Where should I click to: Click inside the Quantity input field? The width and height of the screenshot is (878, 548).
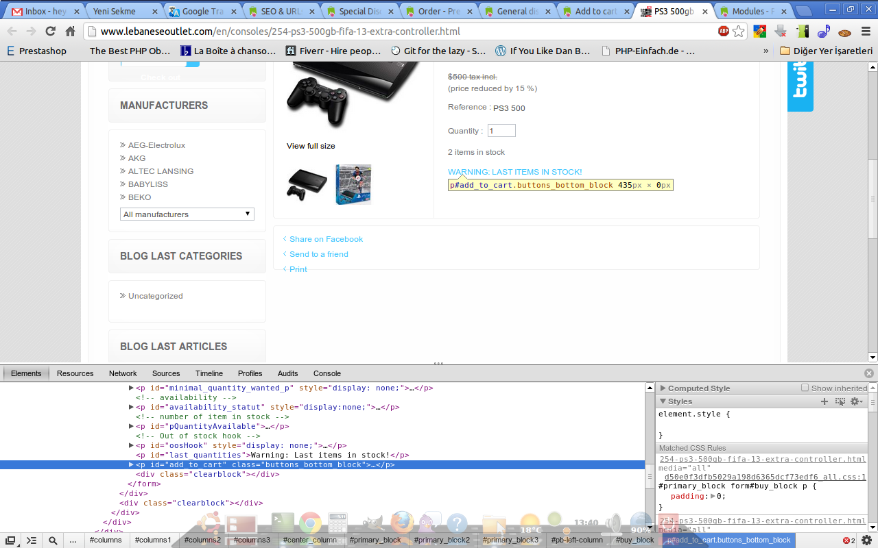coord(501,131)
